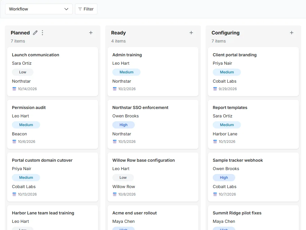Open Willow Row base configuration card
Viewport: 306px width, 230px height.
[x=153, y=177]
